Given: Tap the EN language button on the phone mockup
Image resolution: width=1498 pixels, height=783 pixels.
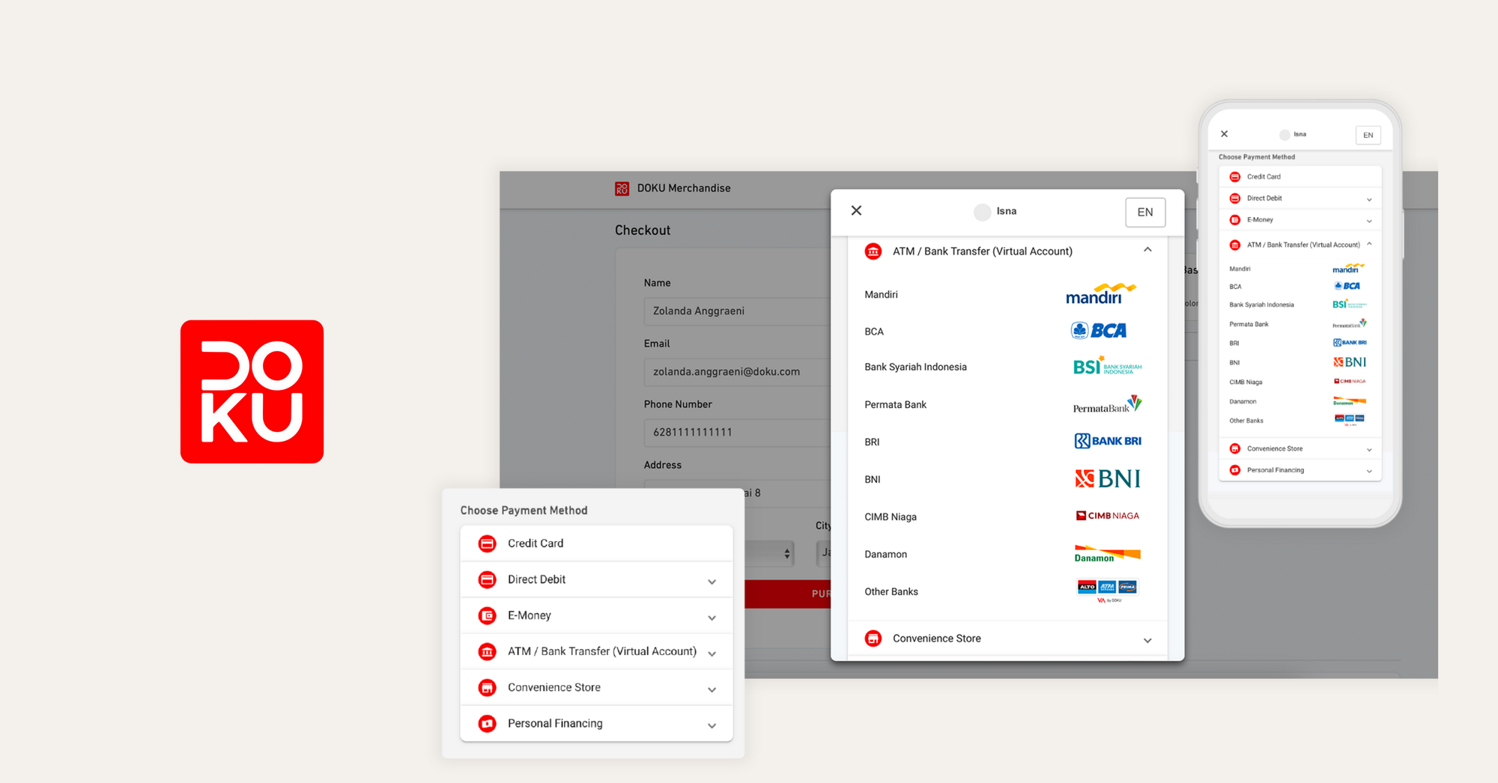Looking at the screenshot, I should coord(1368,135).
